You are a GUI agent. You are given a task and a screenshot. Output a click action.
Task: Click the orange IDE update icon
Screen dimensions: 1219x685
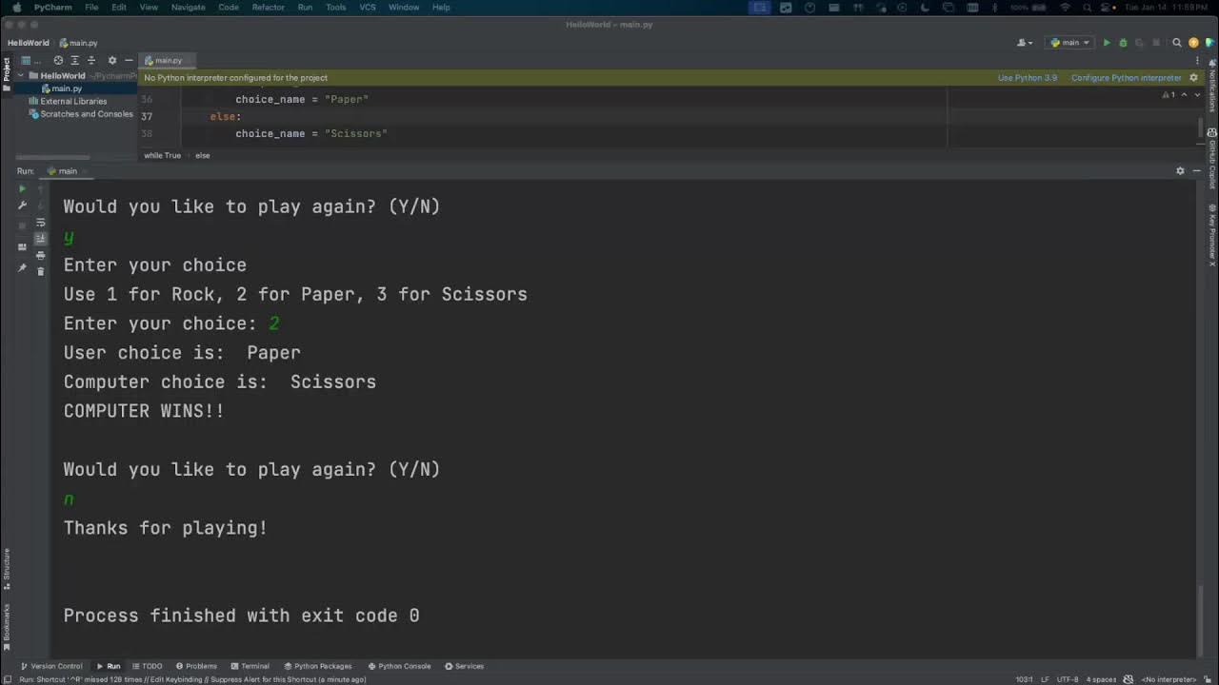1193,43
